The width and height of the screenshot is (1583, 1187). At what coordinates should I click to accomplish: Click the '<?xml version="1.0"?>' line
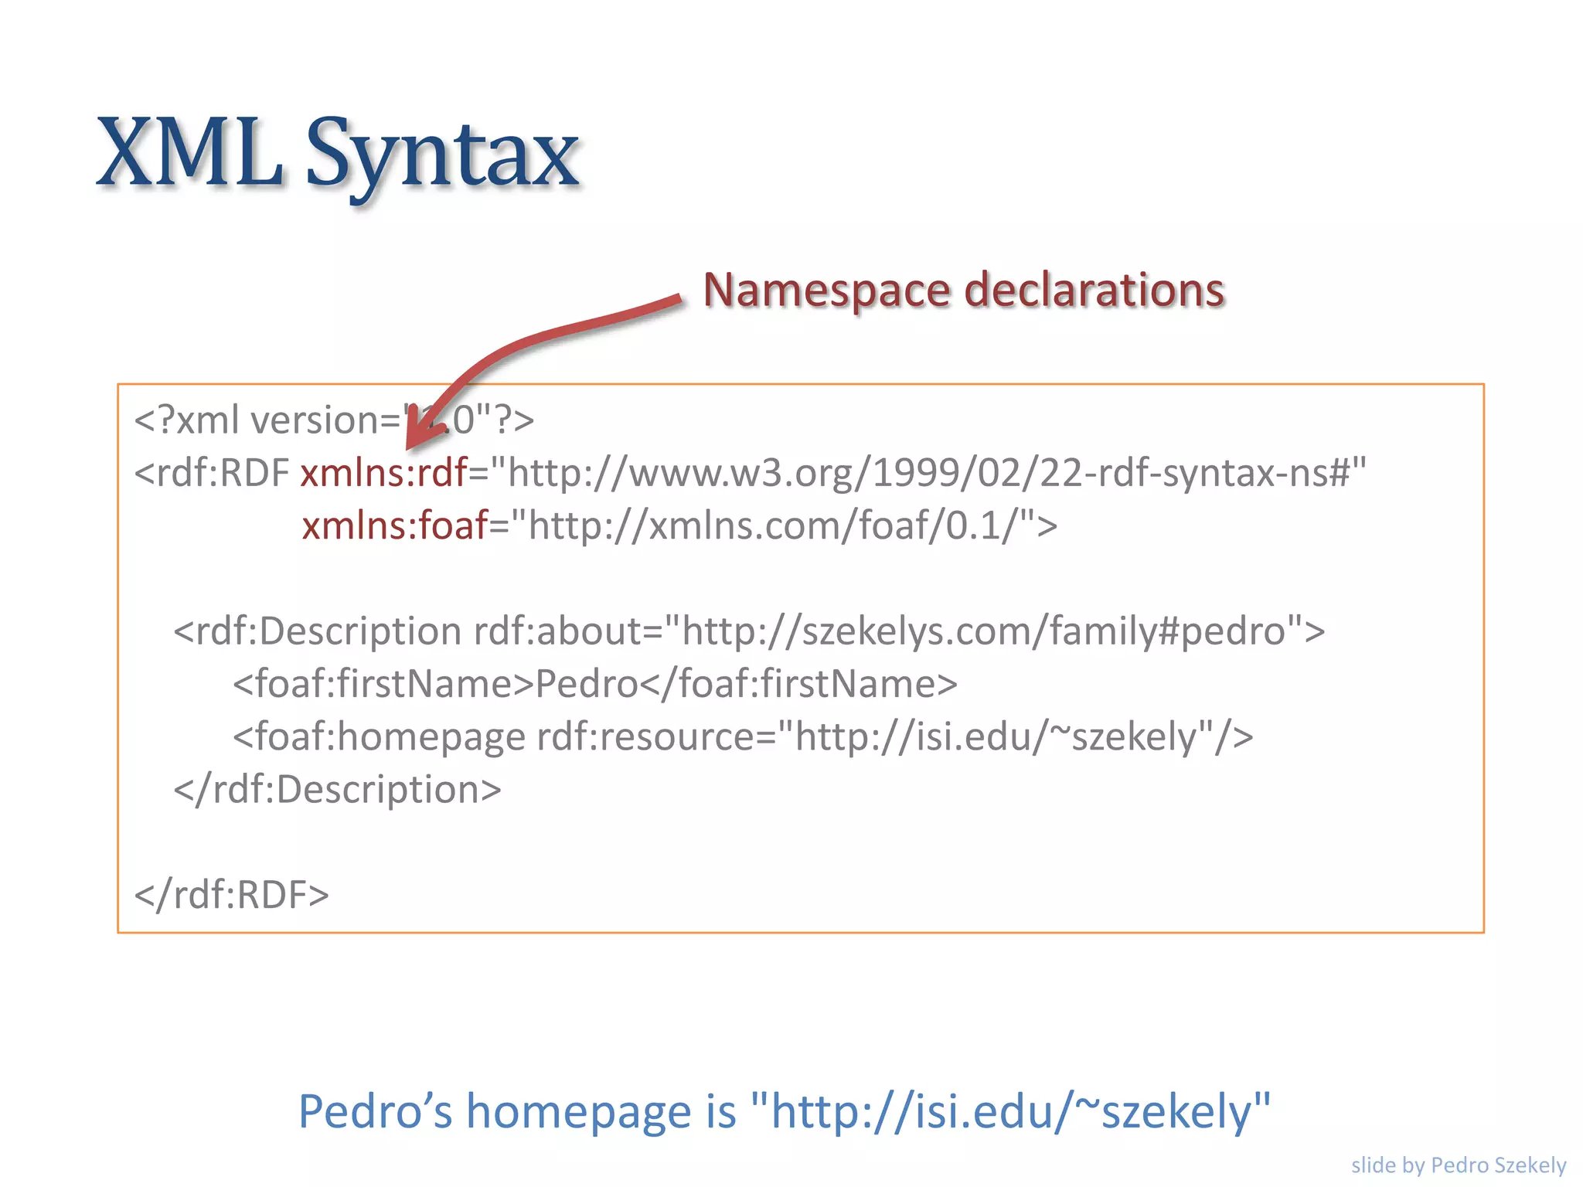click(x=334, y=420)
